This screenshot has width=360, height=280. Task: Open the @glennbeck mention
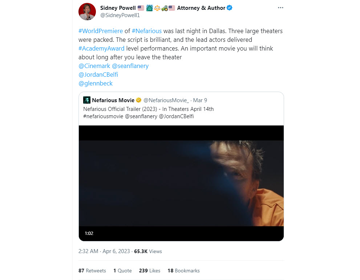[96, 83]
